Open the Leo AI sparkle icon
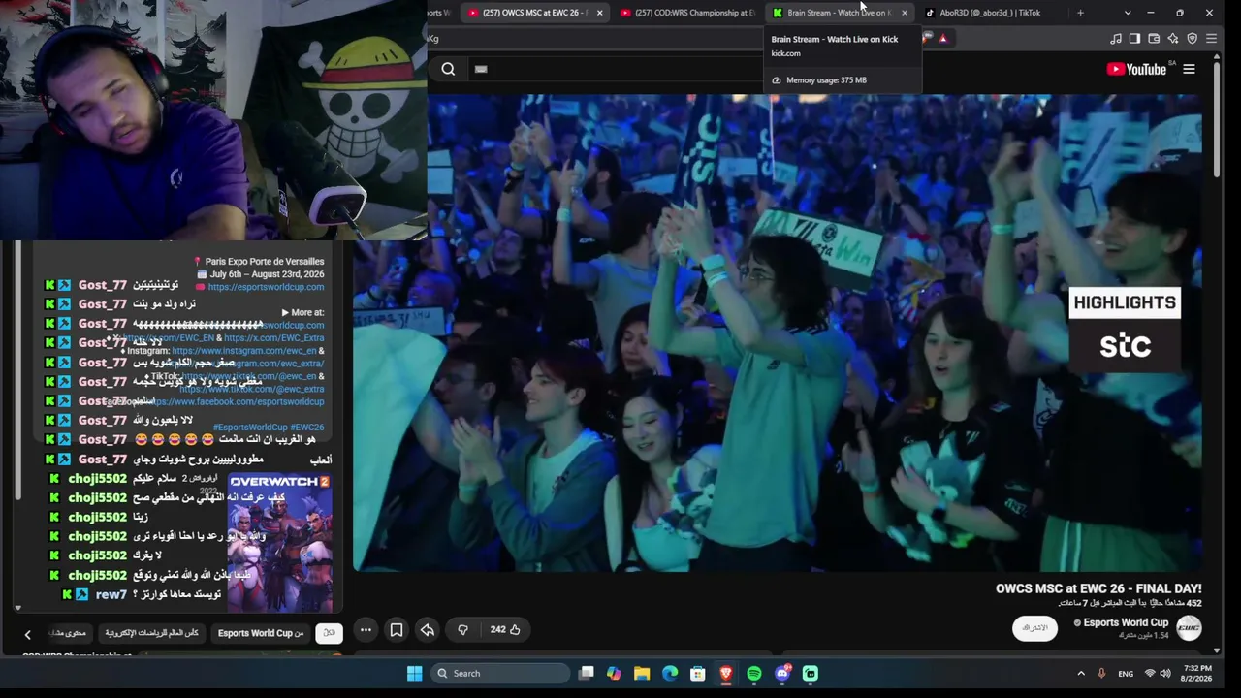The width and height of the screenshot is (1241, 698). pos(1173,39)
